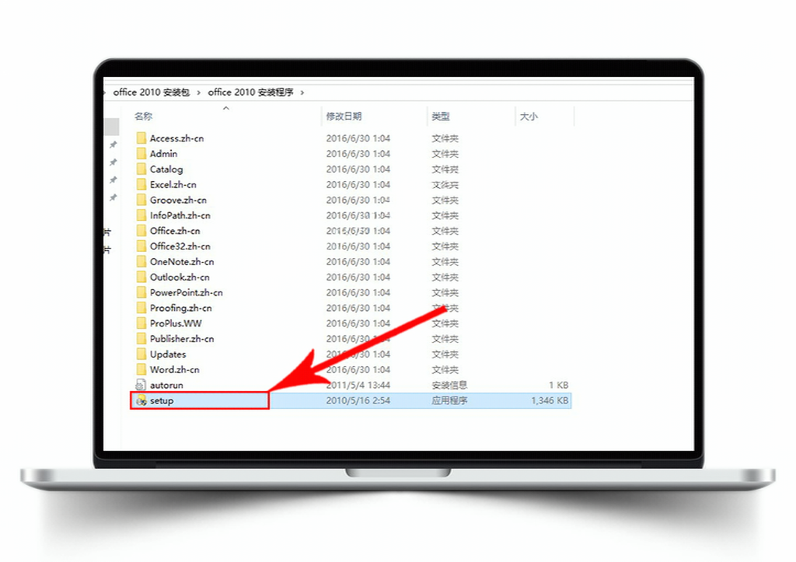796x562 pixels.
Task: Click the Catalog folder icon
Action: click(141, 169)
